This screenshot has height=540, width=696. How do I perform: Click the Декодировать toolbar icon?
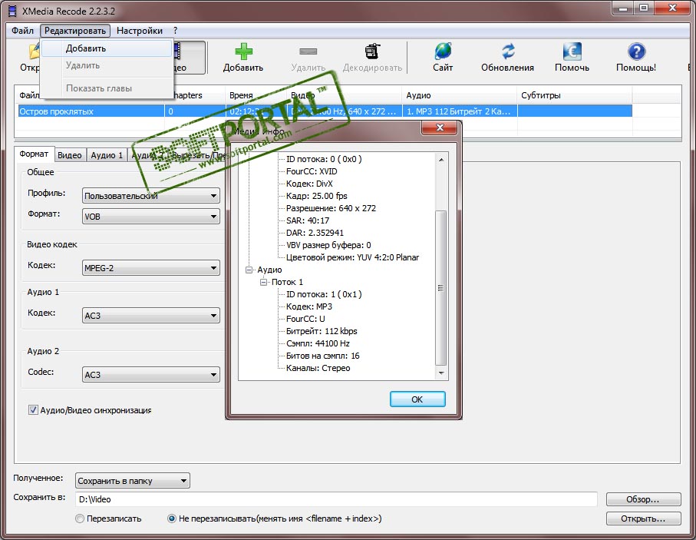tap(372, 51)
